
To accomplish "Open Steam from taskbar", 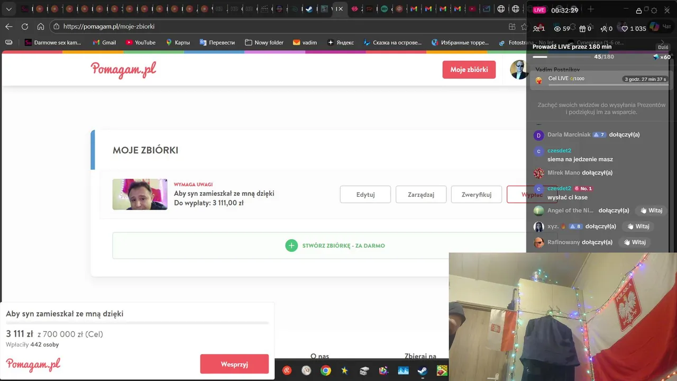I will pos(422,370).
